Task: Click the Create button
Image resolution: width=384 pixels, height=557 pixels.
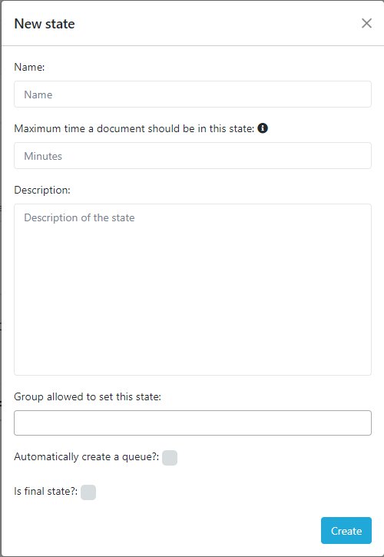Action: pyautogui.click(x=346, y=531)
